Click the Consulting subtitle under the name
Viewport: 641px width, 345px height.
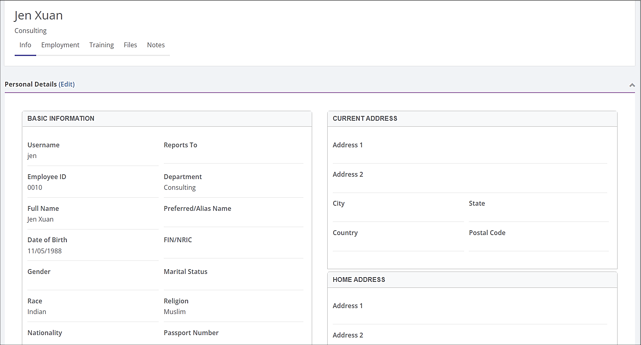(31, 31)
